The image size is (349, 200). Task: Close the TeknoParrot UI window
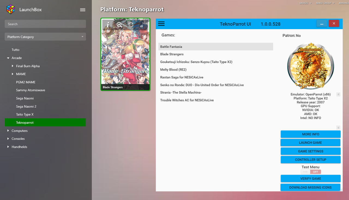tap(334, 24)
